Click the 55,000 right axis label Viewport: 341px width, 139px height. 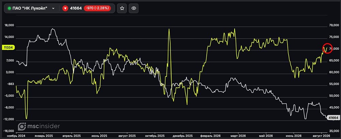pos(335,84)
